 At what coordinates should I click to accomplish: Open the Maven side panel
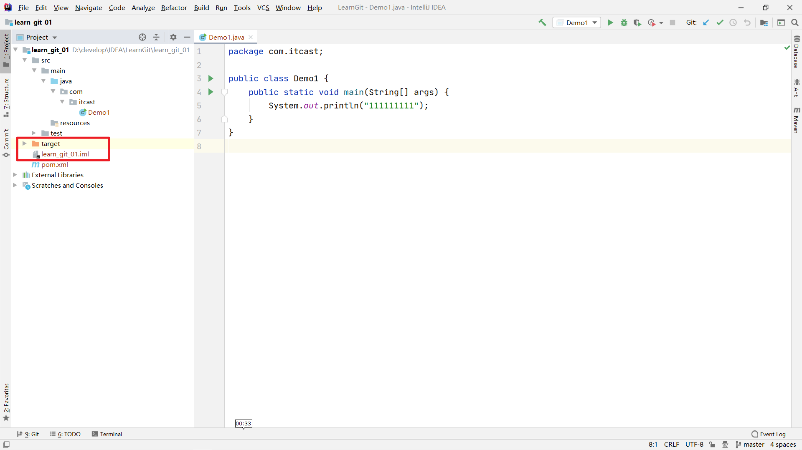point(797,120)
